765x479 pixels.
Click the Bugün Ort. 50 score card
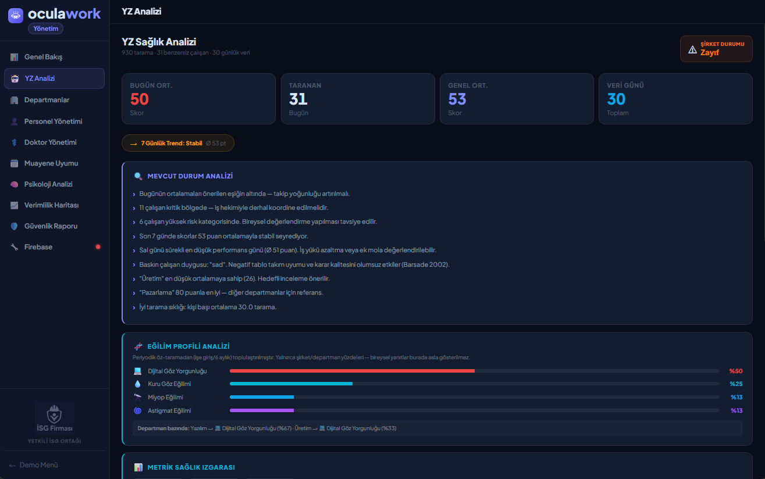(x=198, y=99)
